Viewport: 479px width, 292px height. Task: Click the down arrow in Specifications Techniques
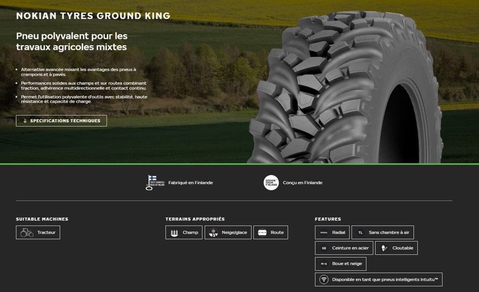tap(24, 121)
